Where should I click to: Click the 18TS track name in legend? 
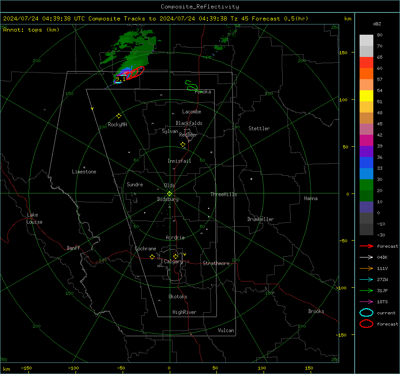382,302
